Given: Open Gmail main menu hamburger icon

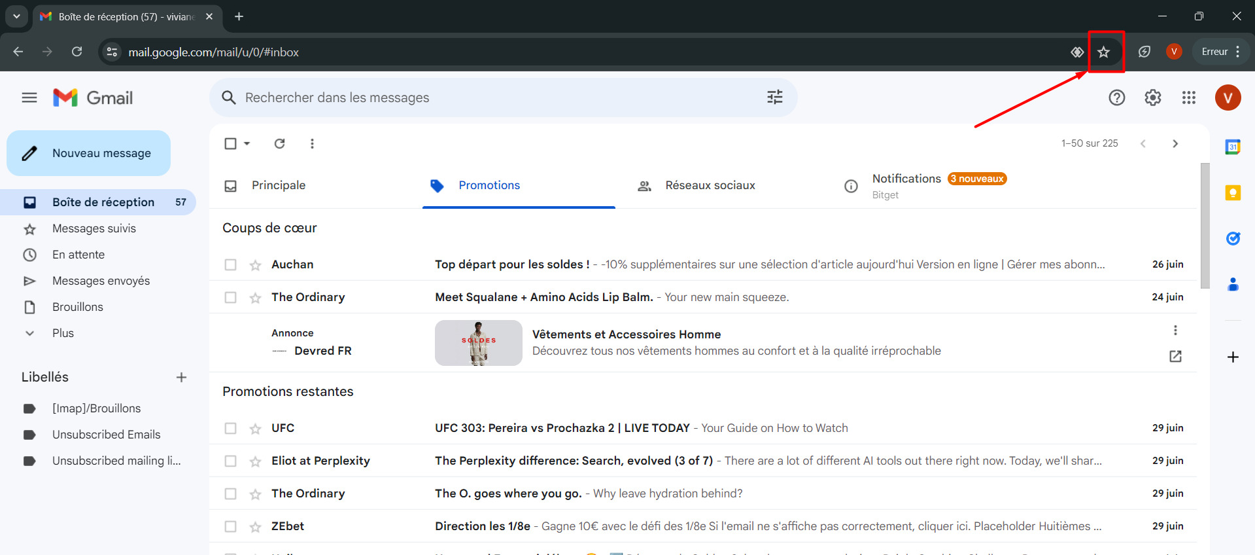Looking at the screenshot, I should [x=29, y=98].
